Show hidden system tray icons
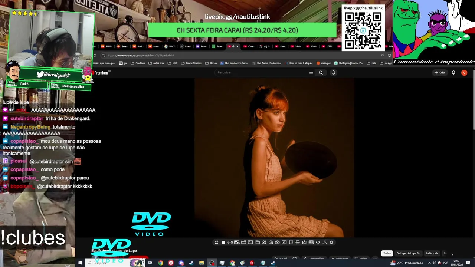The width and height of the screenshot is (475, 267). pyautogui.click(x=429, y=263)
